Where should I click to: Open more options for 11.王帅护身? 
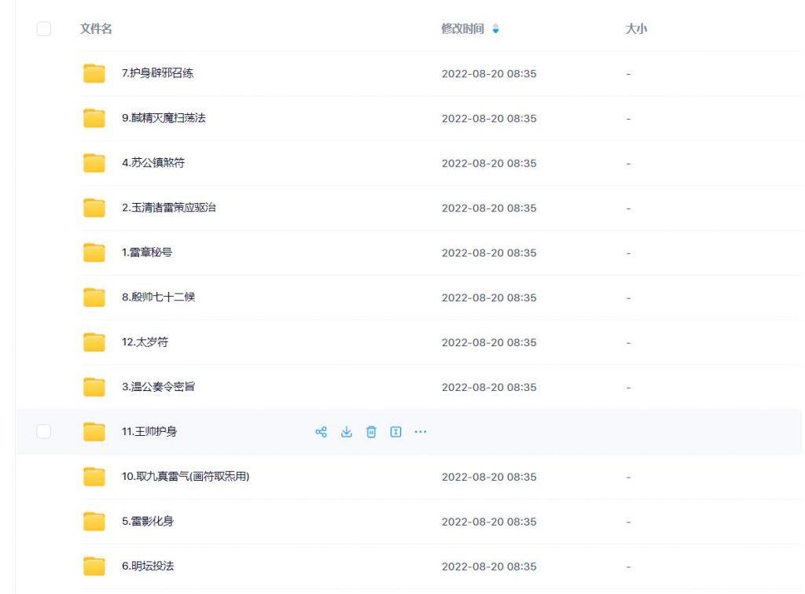tap(421, 432)
